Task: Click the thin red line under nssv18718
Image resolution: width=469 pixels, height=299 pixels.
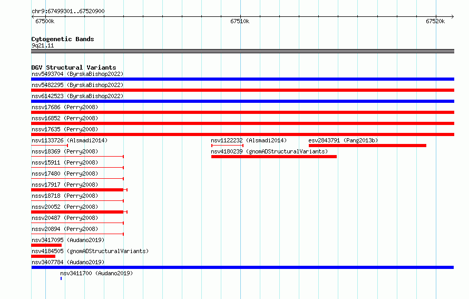Action: pyautogui.click(x=77, y=201)
